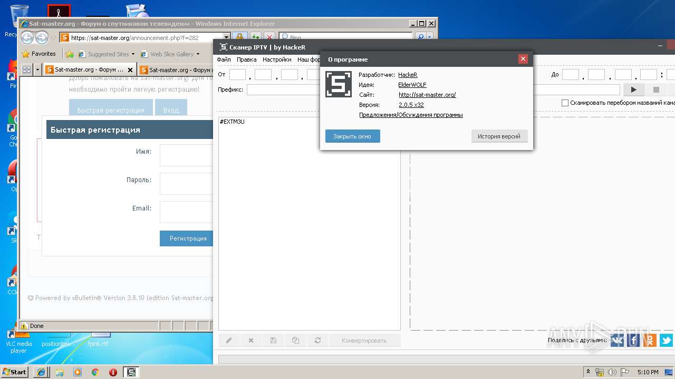Open the Файл menu in IPTV scanner
The image size is (675, 379).
224,59
